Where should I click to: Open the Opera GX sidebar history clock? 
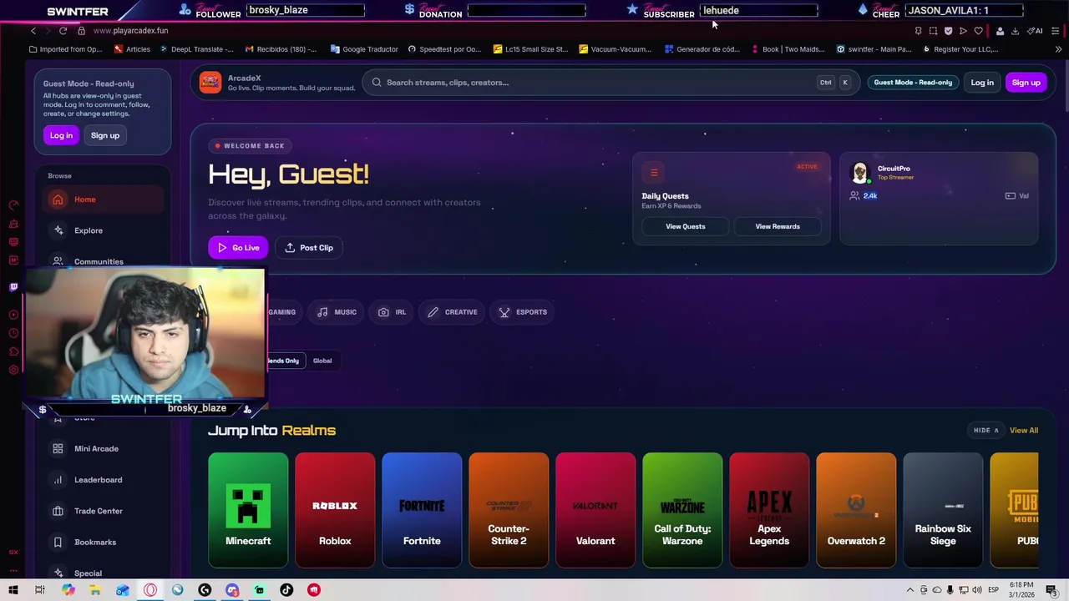[13, 333]
